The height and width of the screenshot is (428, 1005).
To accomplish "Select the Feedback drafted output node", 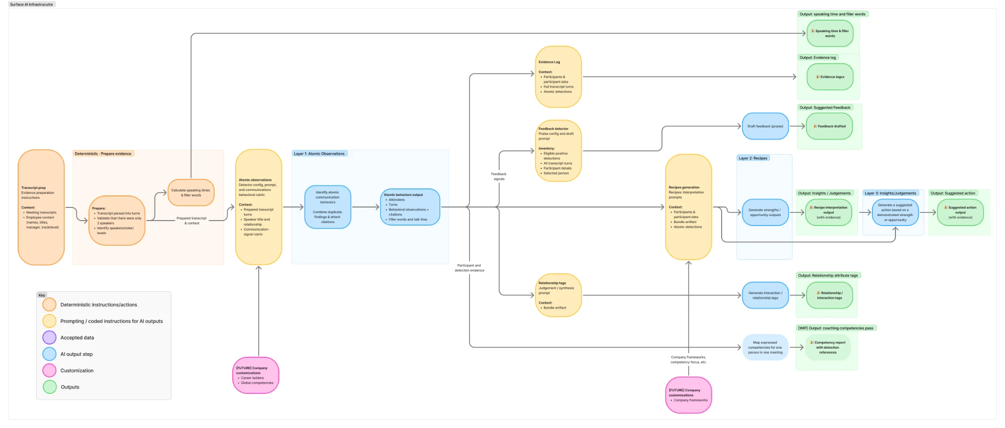I will (830, 126).
